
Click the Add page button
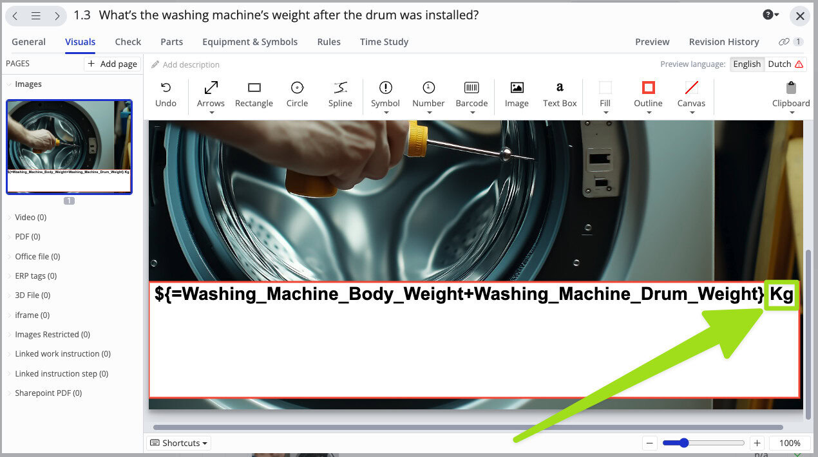(x=112, y=64)
